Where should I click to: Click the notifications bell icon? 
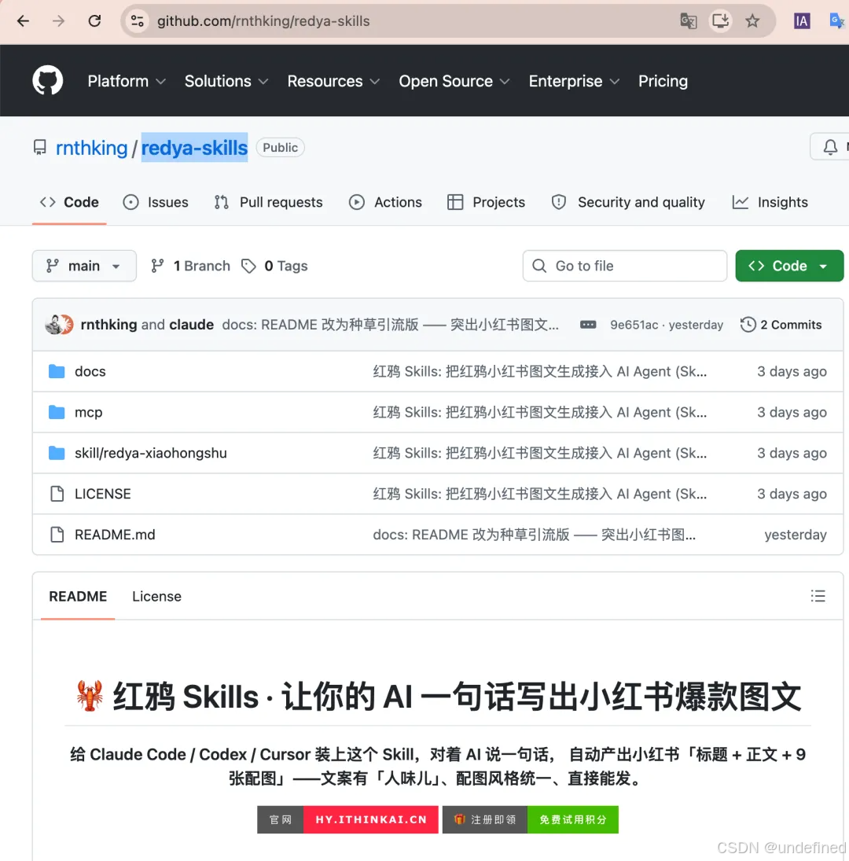tap(830, 147)
